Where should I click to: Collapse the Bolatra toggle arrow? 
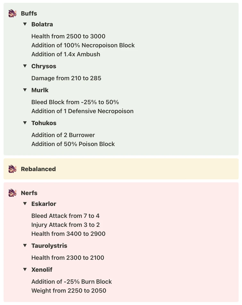(25, 24)
